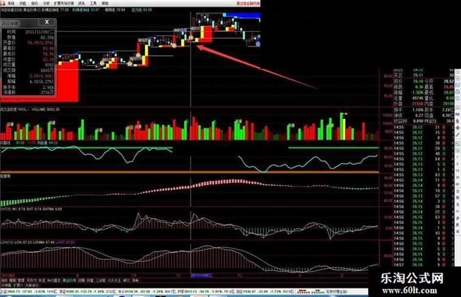
Task: Select the 六大天王 indicator tab
Action: 114,280
